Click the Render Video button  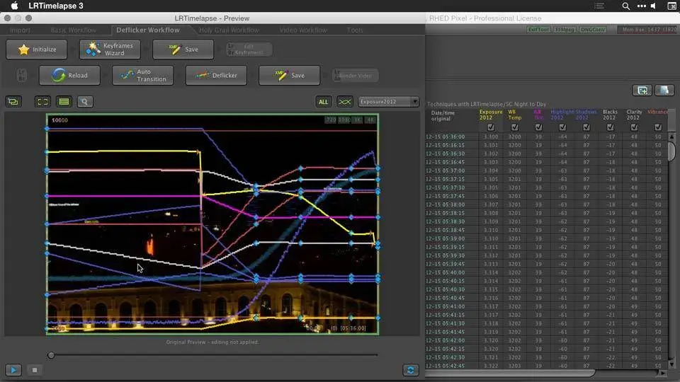click(x=355, y=76)
